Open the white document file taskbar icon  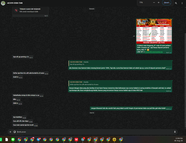coord(7,140)
